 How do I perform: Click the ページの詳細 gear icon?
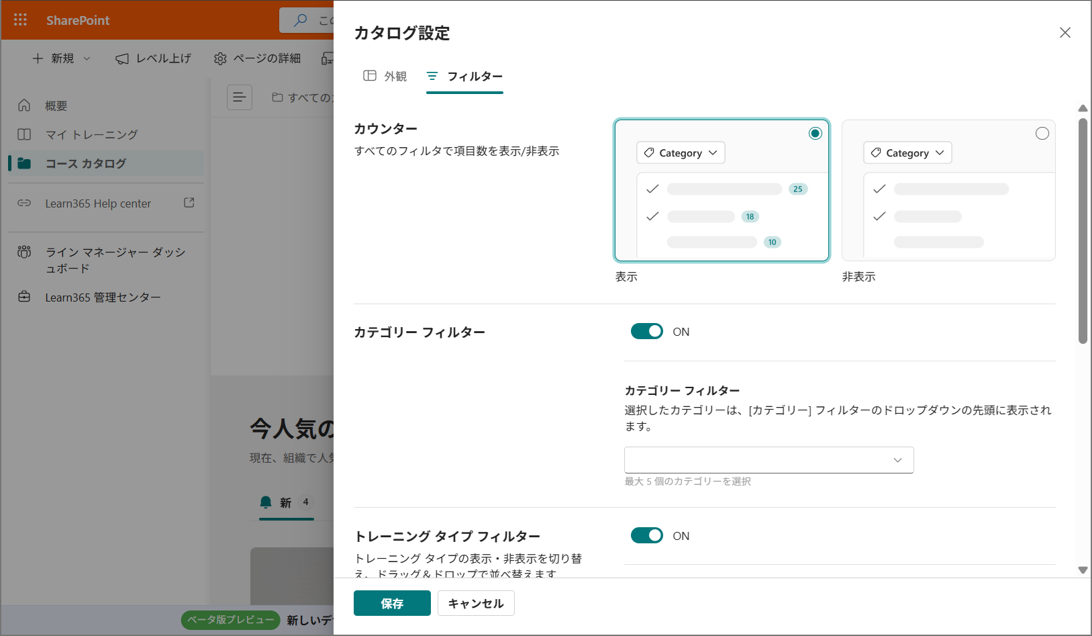click(x=220, y=58)
